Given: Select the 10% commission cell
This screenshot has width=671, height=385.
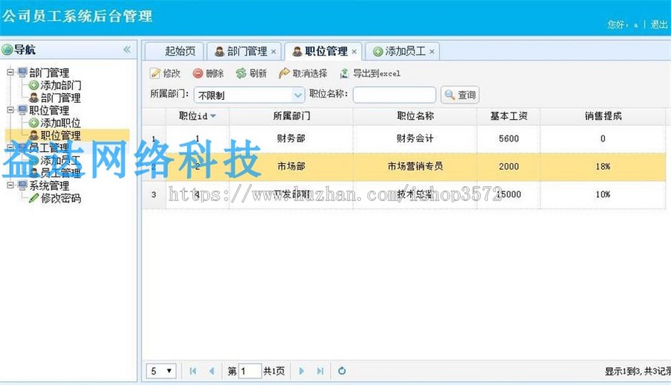Looking at the screenshot, I should 603,194.
